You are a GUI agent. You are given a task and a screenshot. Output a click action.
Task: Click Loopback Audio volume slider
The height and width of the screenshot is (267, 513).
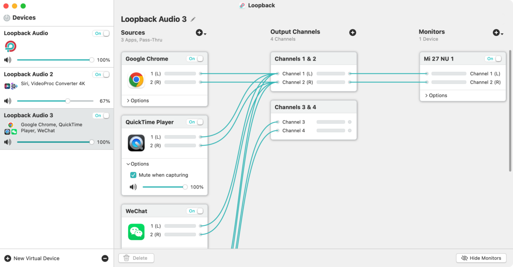(56, 60)
